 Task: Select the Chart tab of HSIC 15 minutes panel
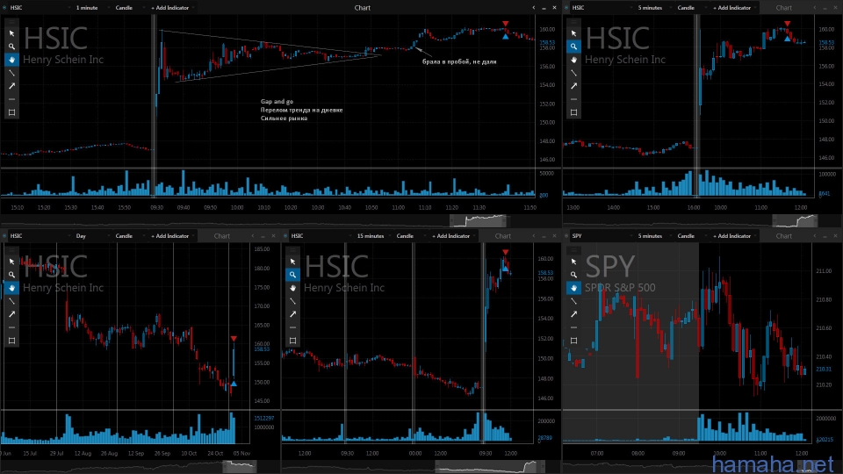[502, 236]
